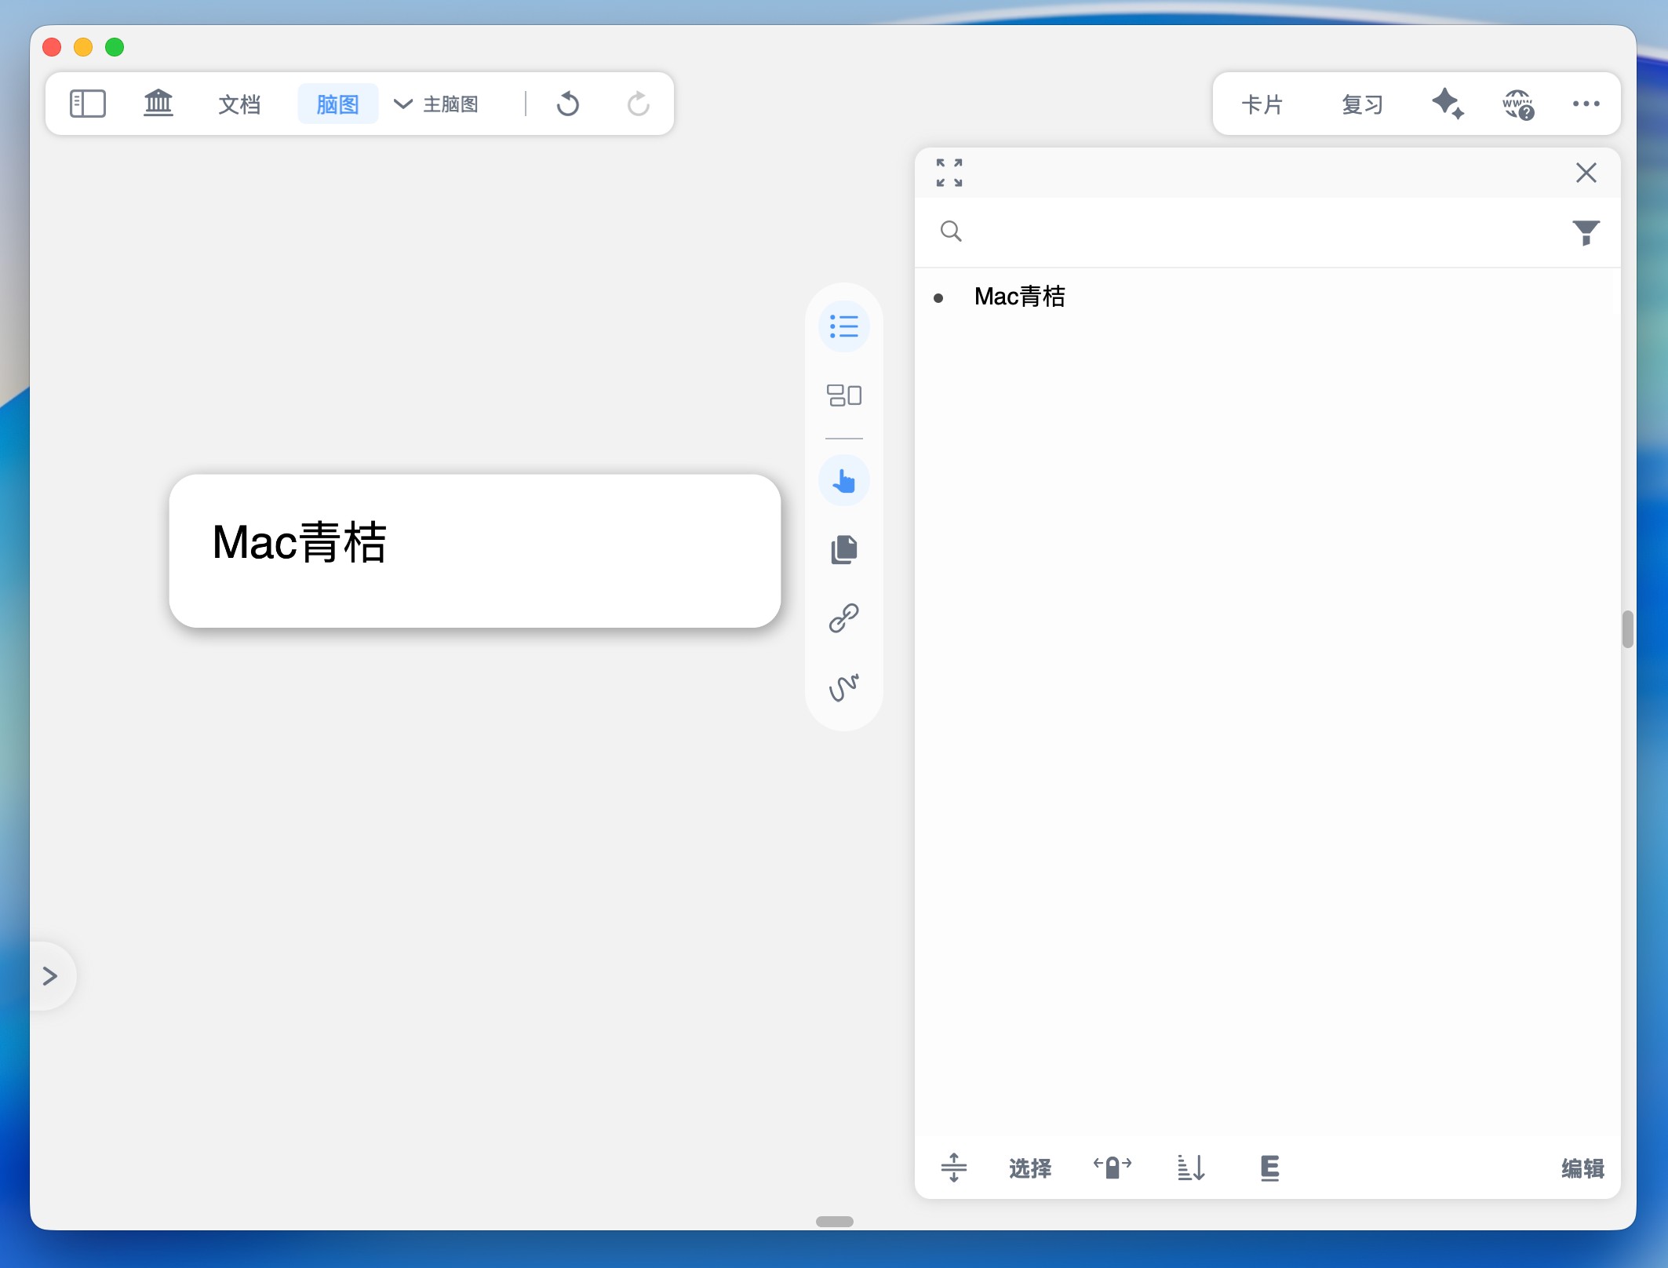Viewport: 1668px width, 1268px height.
Task: Open the web help globe icon
Action: (x=1518, y=104)
